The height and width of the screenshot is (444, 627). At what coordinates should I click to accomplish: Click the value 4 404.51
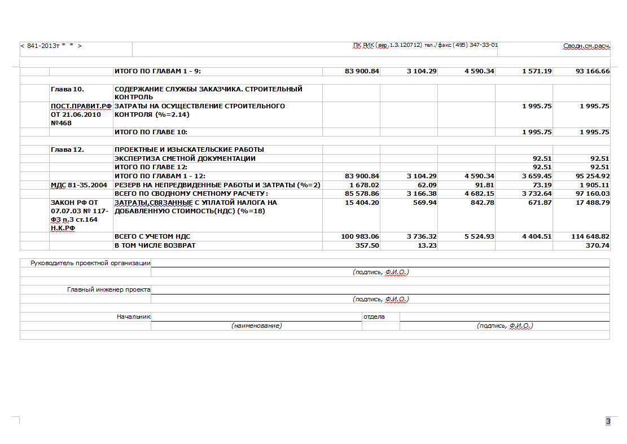tap(537, 236)
